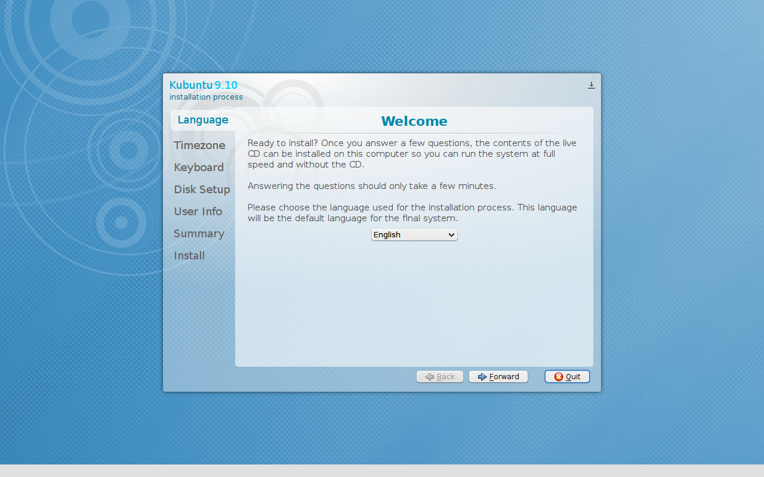Click the "installation process" subtitle text
Image resolution: width=764 pixels, height=477 pixels.
206,97
